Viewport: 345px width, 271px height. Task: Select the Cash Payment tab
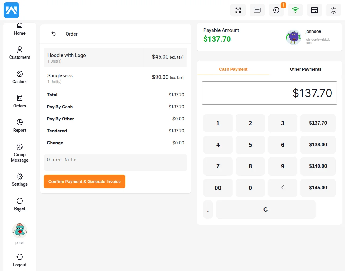coord(233,69)
